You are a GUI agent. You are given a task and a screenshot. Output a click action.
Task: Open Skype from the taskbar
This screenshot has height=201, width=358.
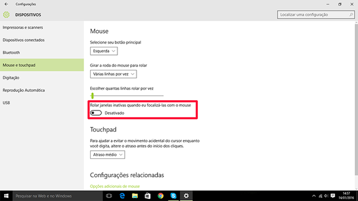(x=173, y=196)
